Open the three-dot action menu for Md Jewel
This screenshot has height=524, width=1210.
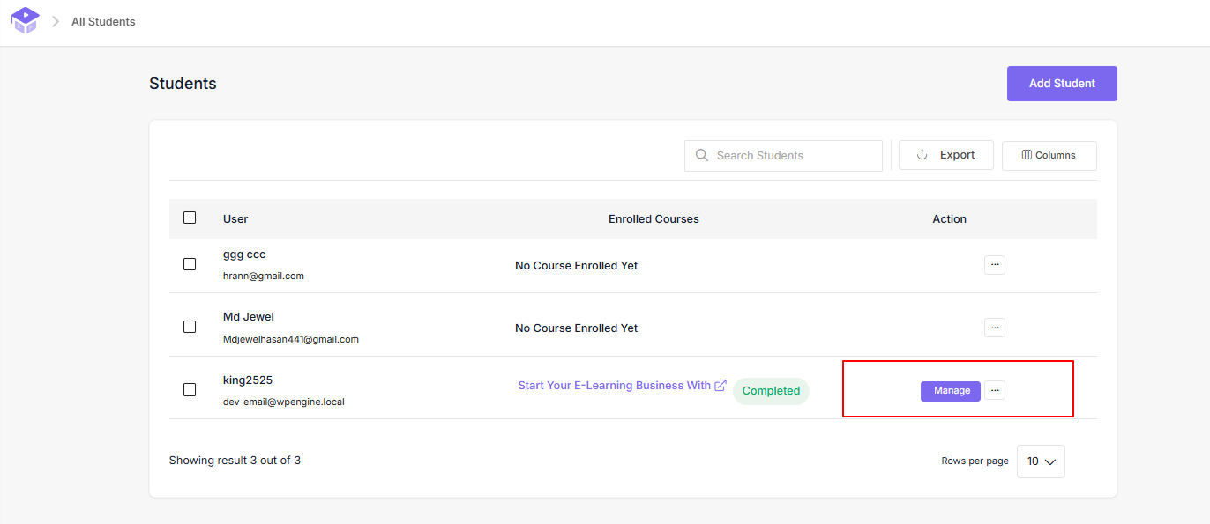pyautogui.click(x=995, y=328)
